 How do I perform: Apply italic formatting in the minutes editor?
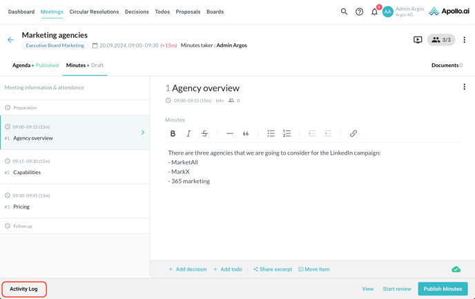[188, 133]
